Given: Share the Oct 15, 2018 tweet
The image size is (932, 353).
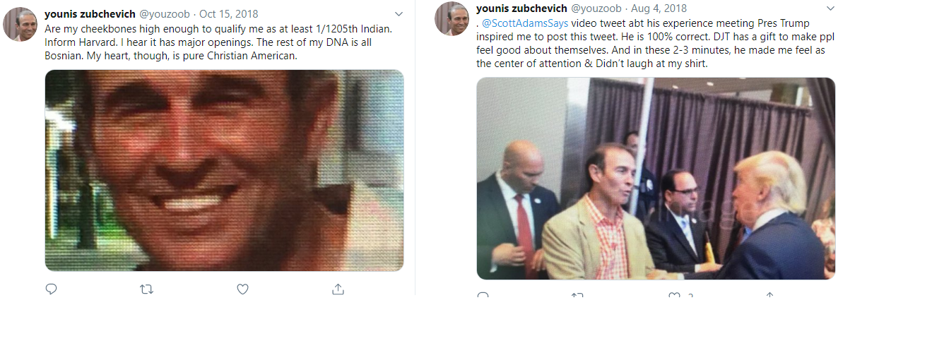Looking at the screenshot, I should 338,289.
